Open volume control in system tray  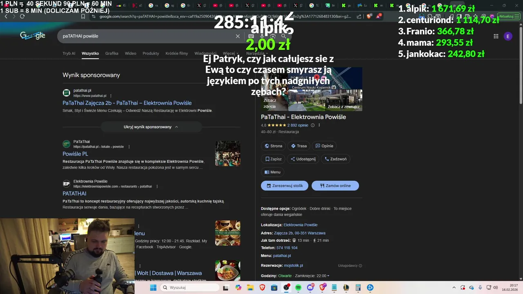tap(496, 287)
